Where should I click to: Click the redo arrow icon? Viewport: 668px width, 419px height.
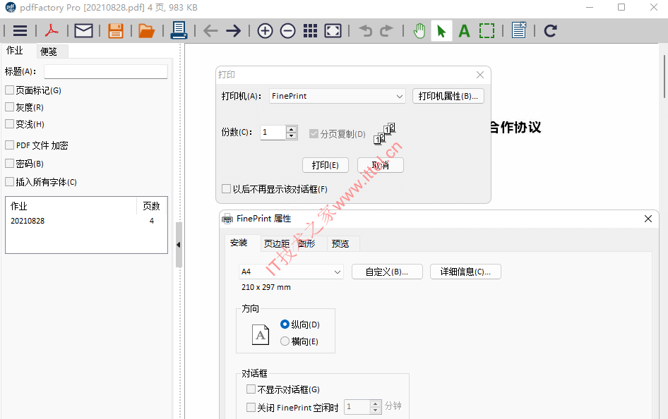[386, 30]
